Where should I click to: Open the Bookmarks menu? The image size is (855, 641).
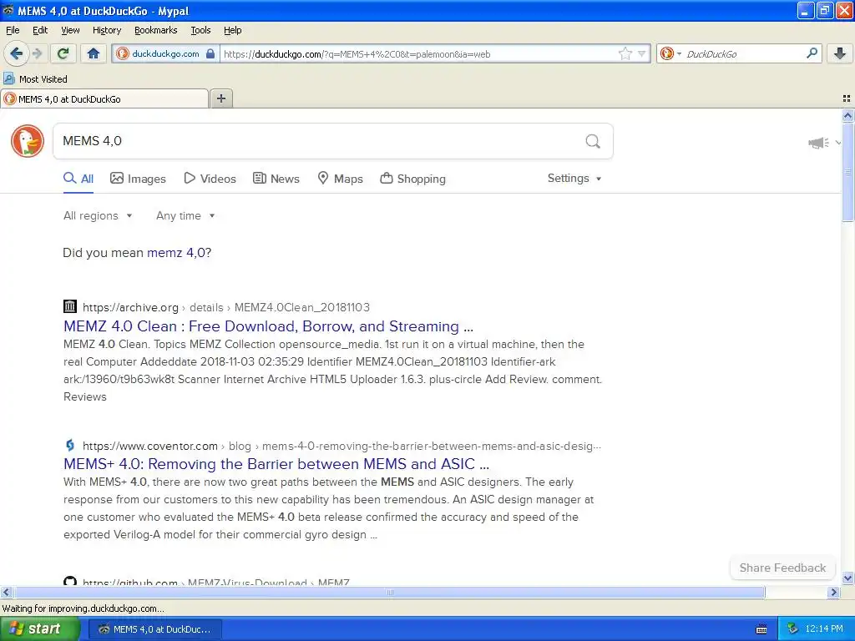[x=155, y=30]
